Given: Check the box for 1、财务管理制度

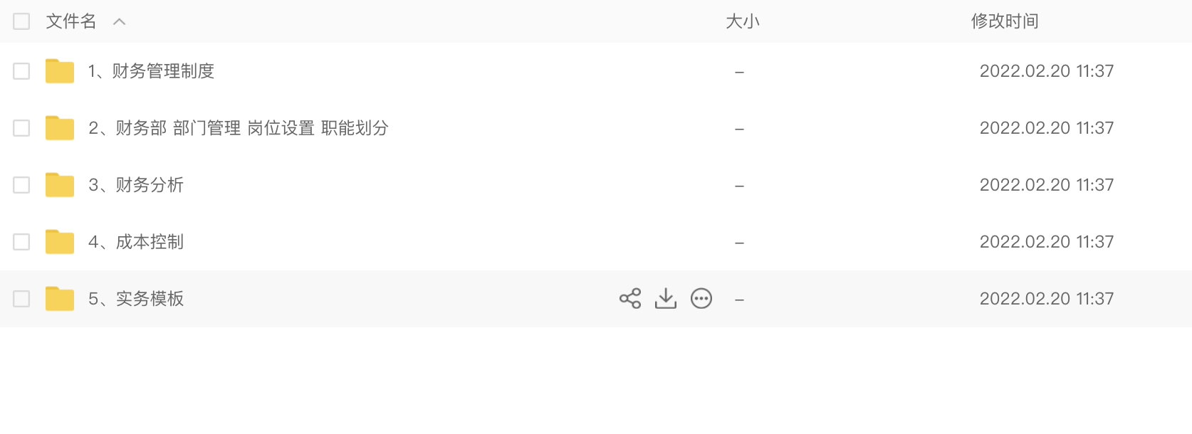Looking at the screenshot, I should (21, 71).
